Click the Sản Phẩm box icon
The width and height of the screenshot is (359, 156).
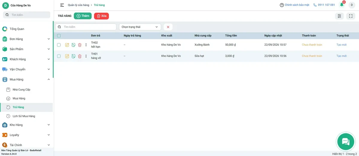[5, 49]
